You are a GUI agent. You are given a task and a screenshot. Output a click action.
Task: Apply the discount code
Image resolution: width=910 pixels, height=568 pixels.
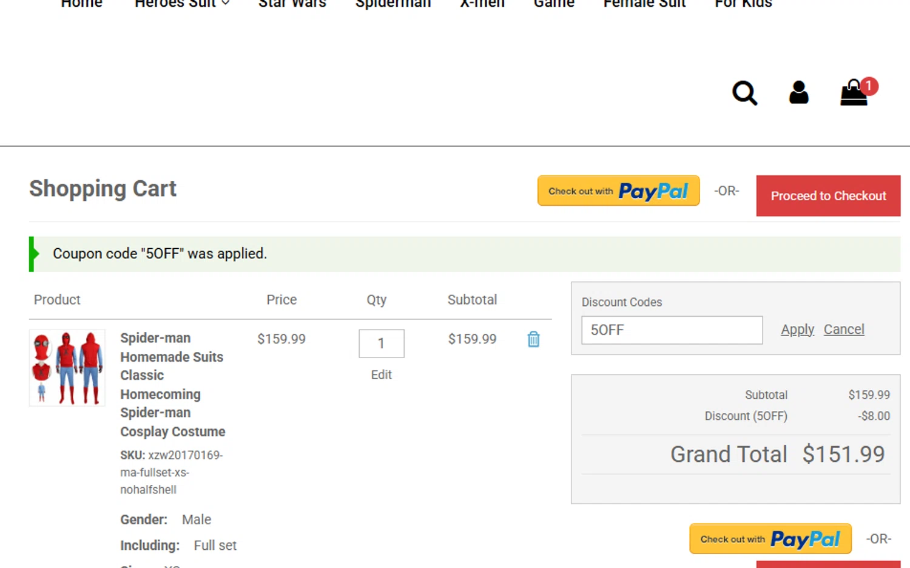click(x=797, y=330)
